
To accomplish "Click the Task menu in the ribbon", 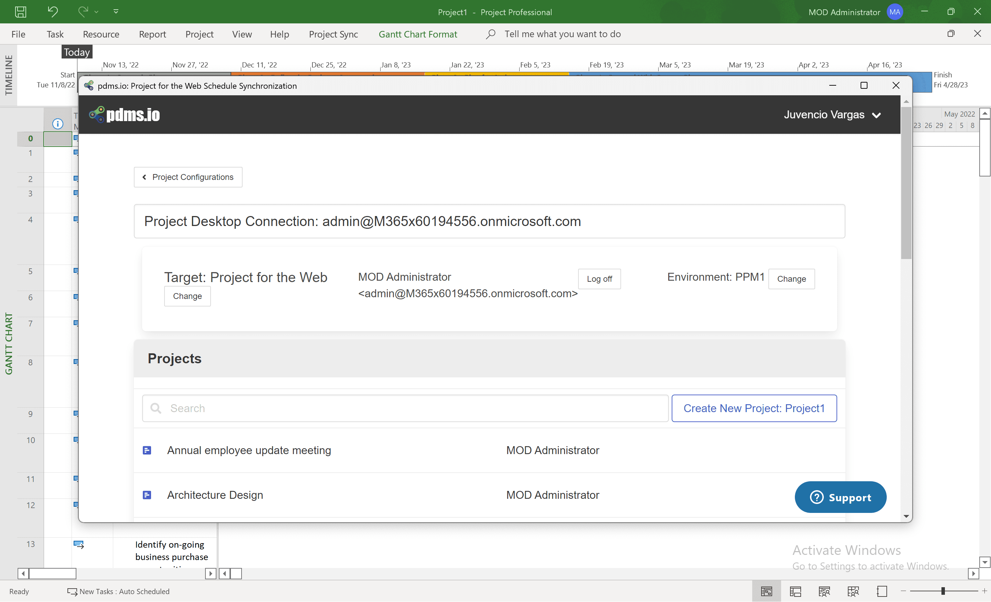I will tap(55, 34).
